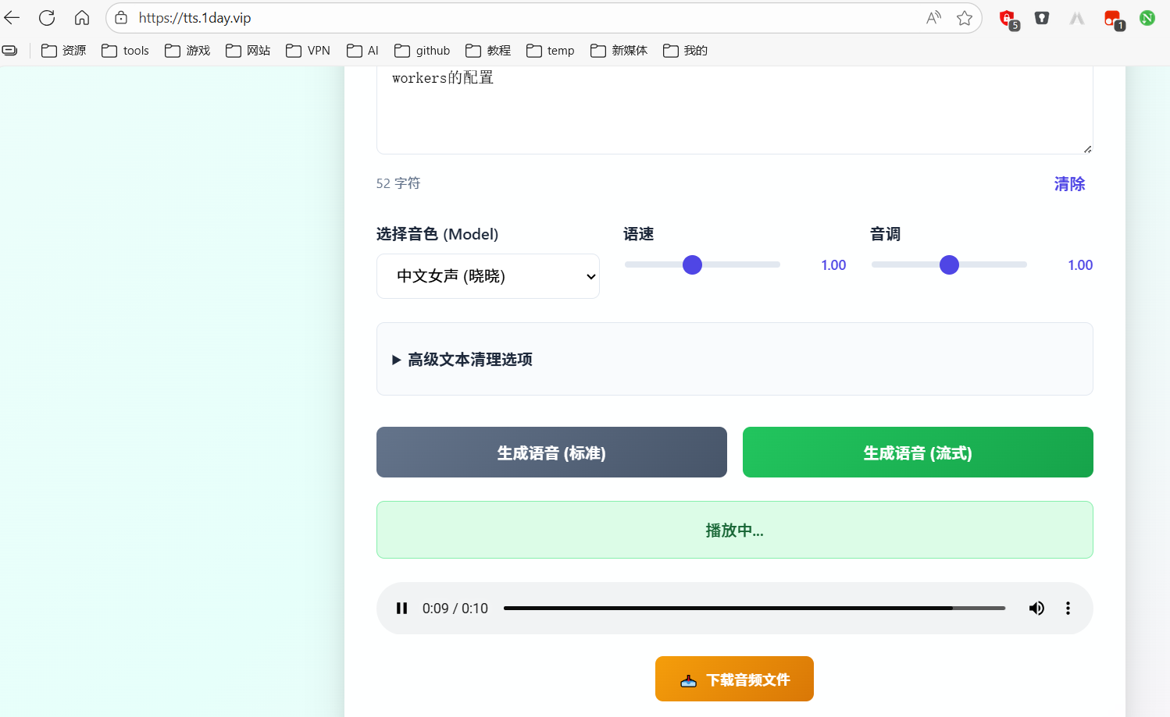
Task: Open audio player more options menu
Action: tap(1068, 609)
